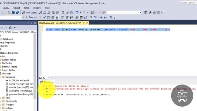Click the Save All icon

[18, 12]
